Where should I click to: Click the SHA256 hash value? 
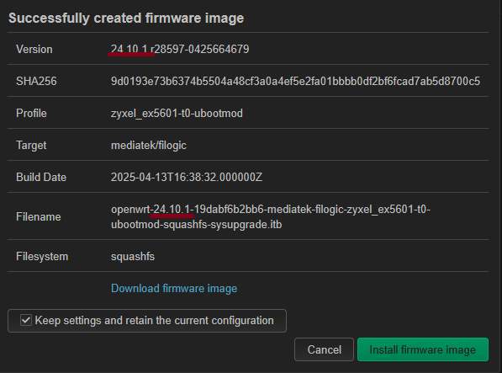click(x=295, y=81)
